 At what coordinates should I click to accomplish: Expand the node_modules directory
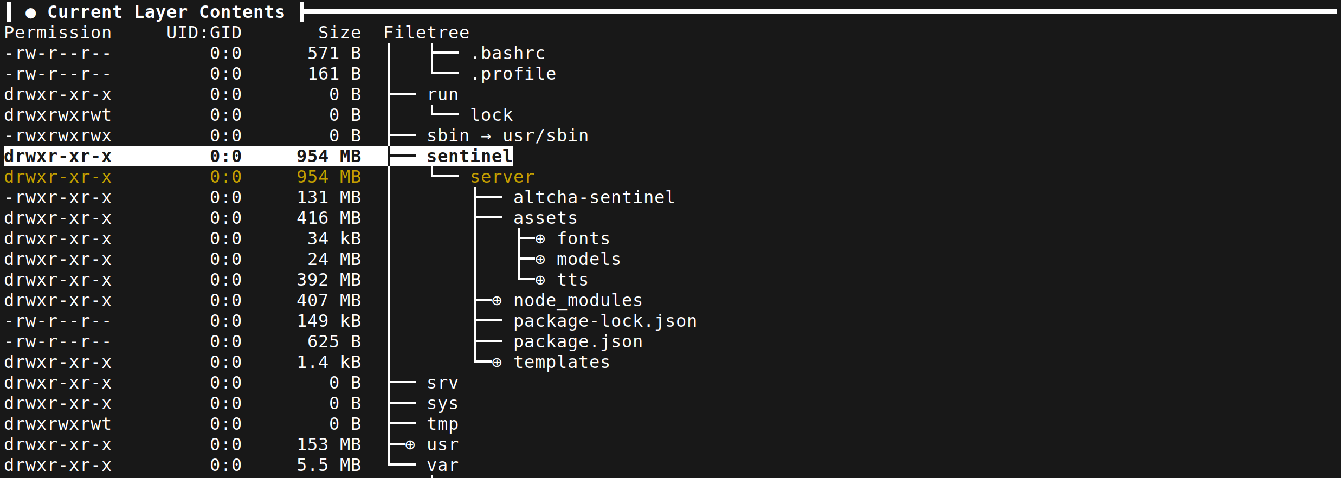497,301
